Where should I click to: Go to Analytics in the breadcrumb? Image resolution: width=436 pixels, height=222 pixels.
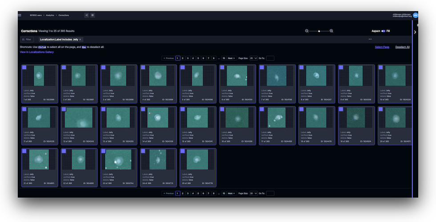point(50,15)
